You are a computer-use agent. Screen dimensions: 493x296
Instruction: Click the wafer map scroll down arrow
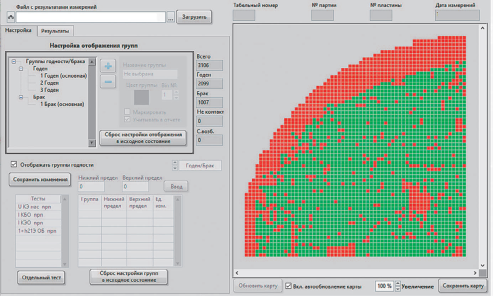point(483,266)
